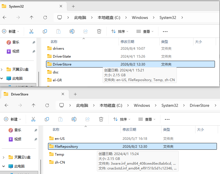
Task: Click Cut icon in DriverStore window toolbar
Action: click(33, 119)
